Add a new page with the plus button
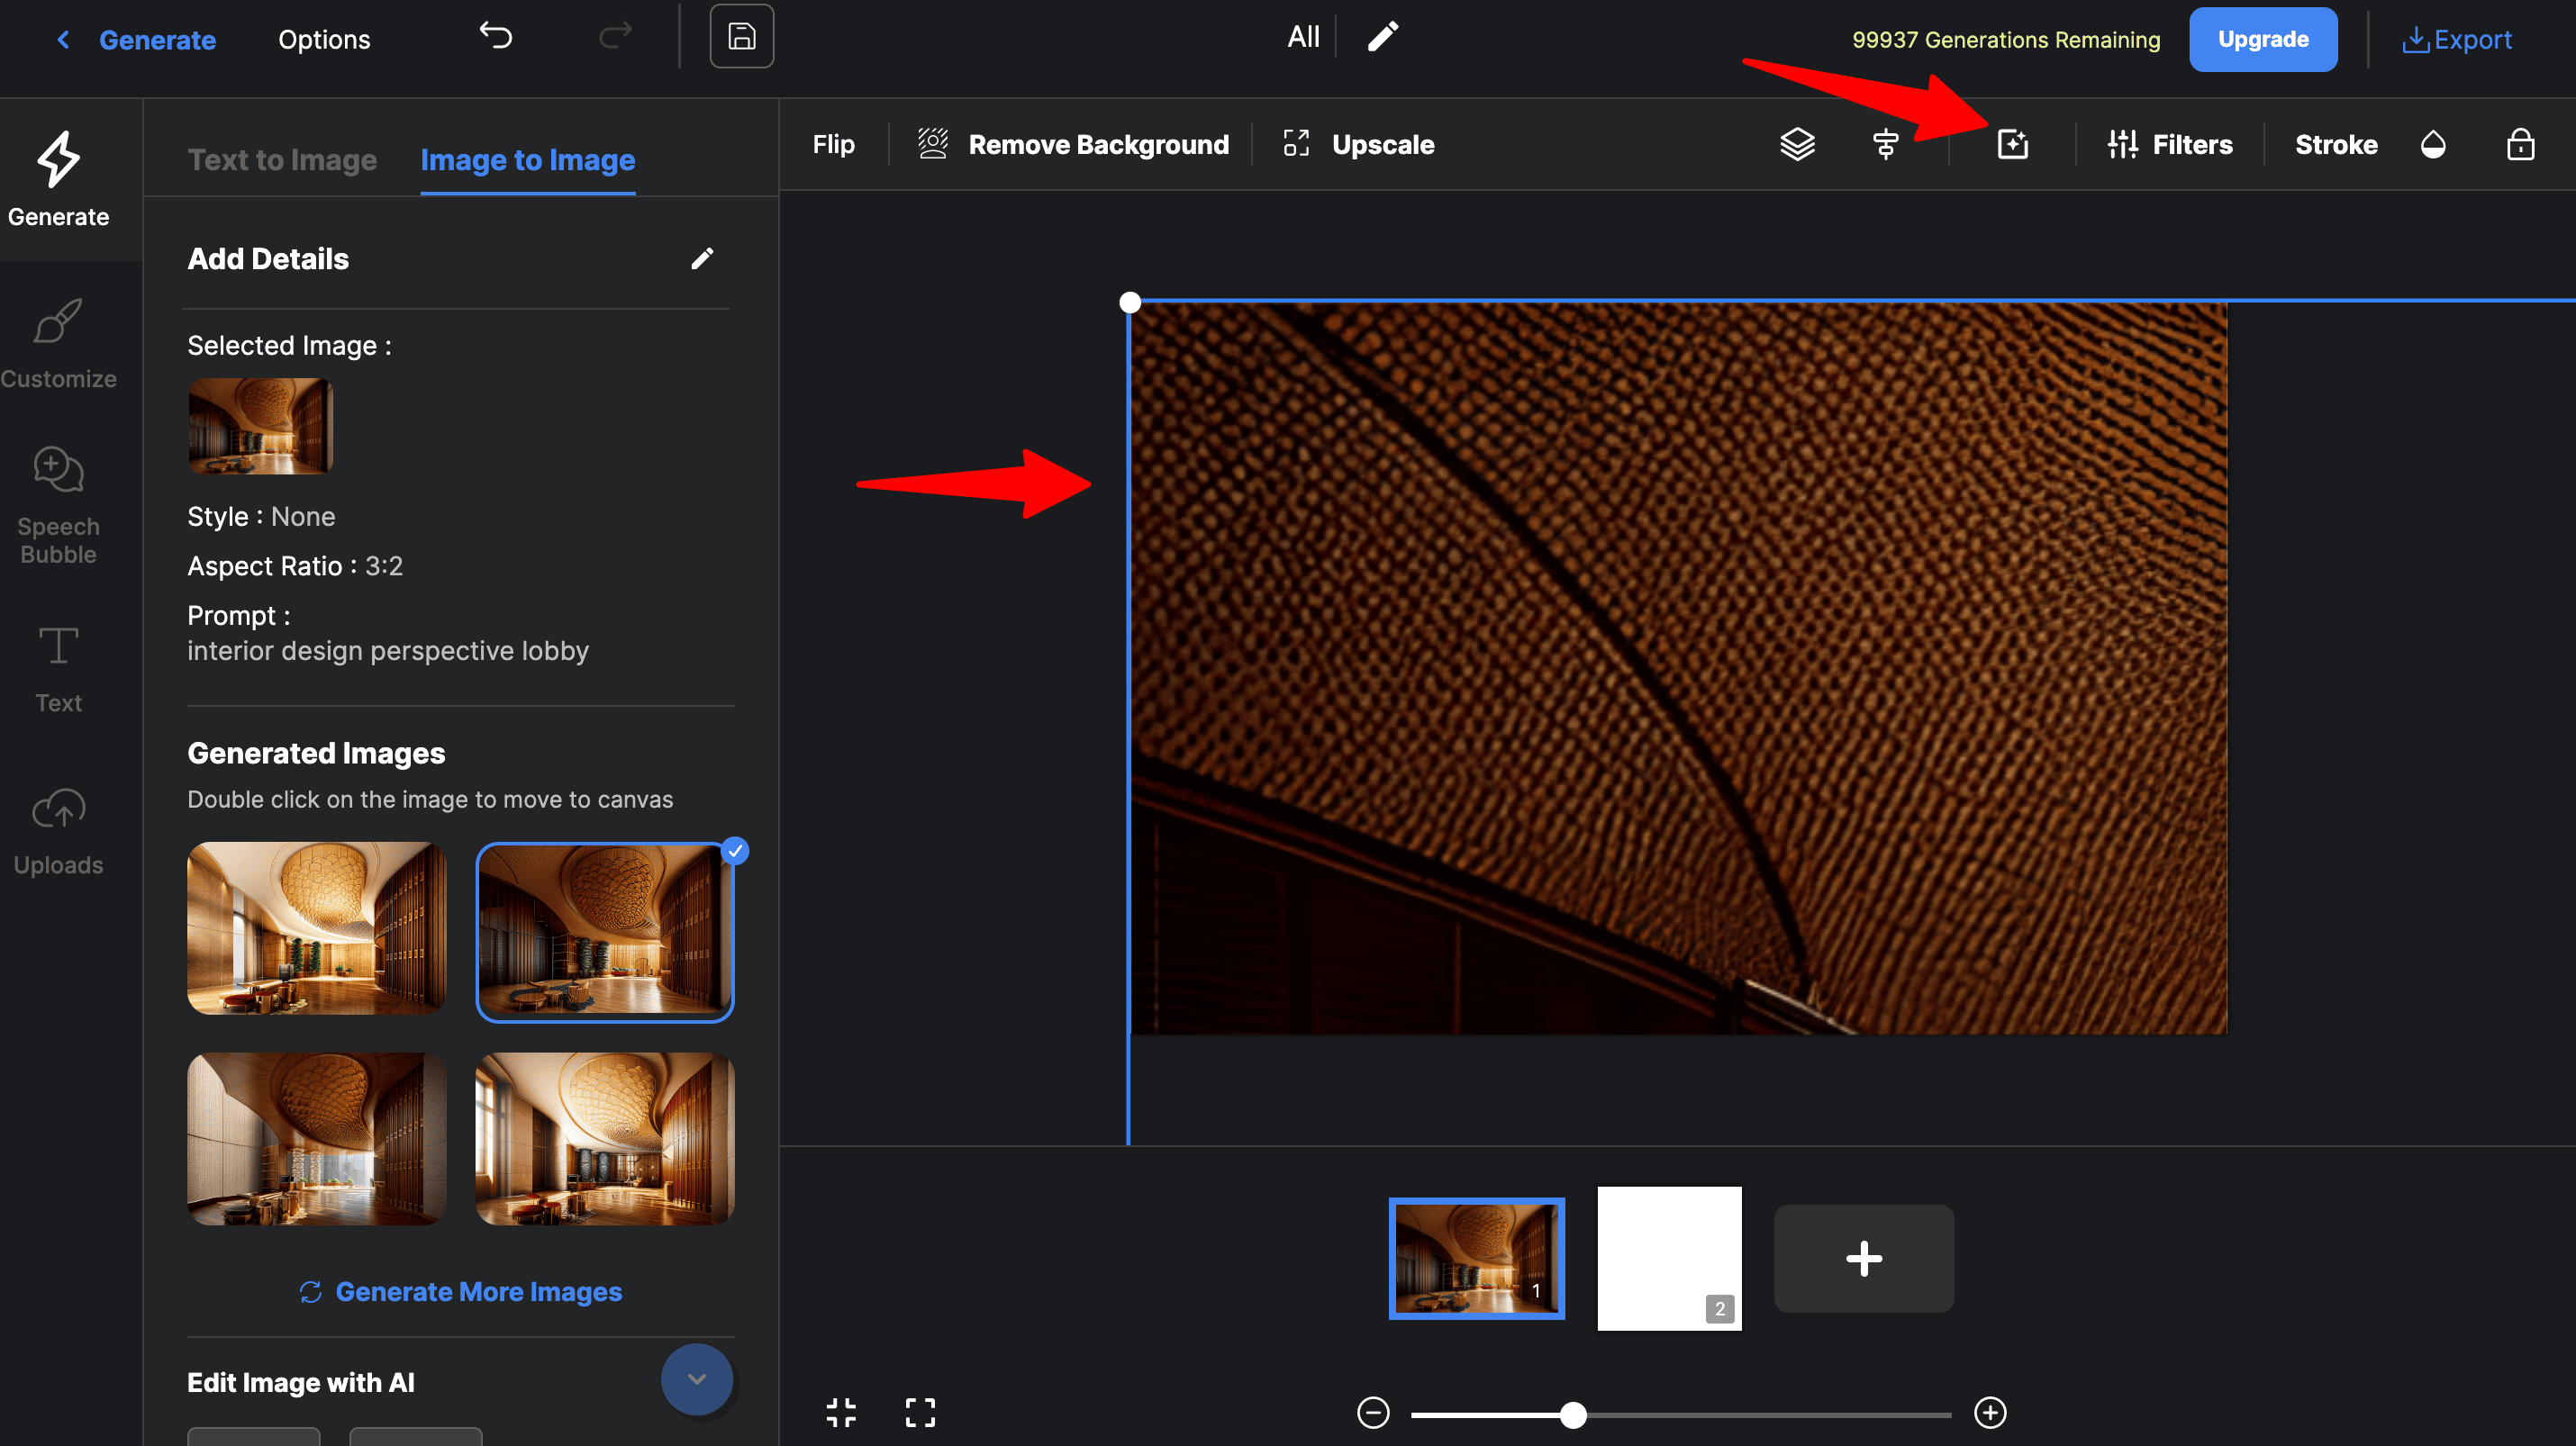This screenshot has height=1446, width=2576. pyautogui.click(x=1863, y=1258)
